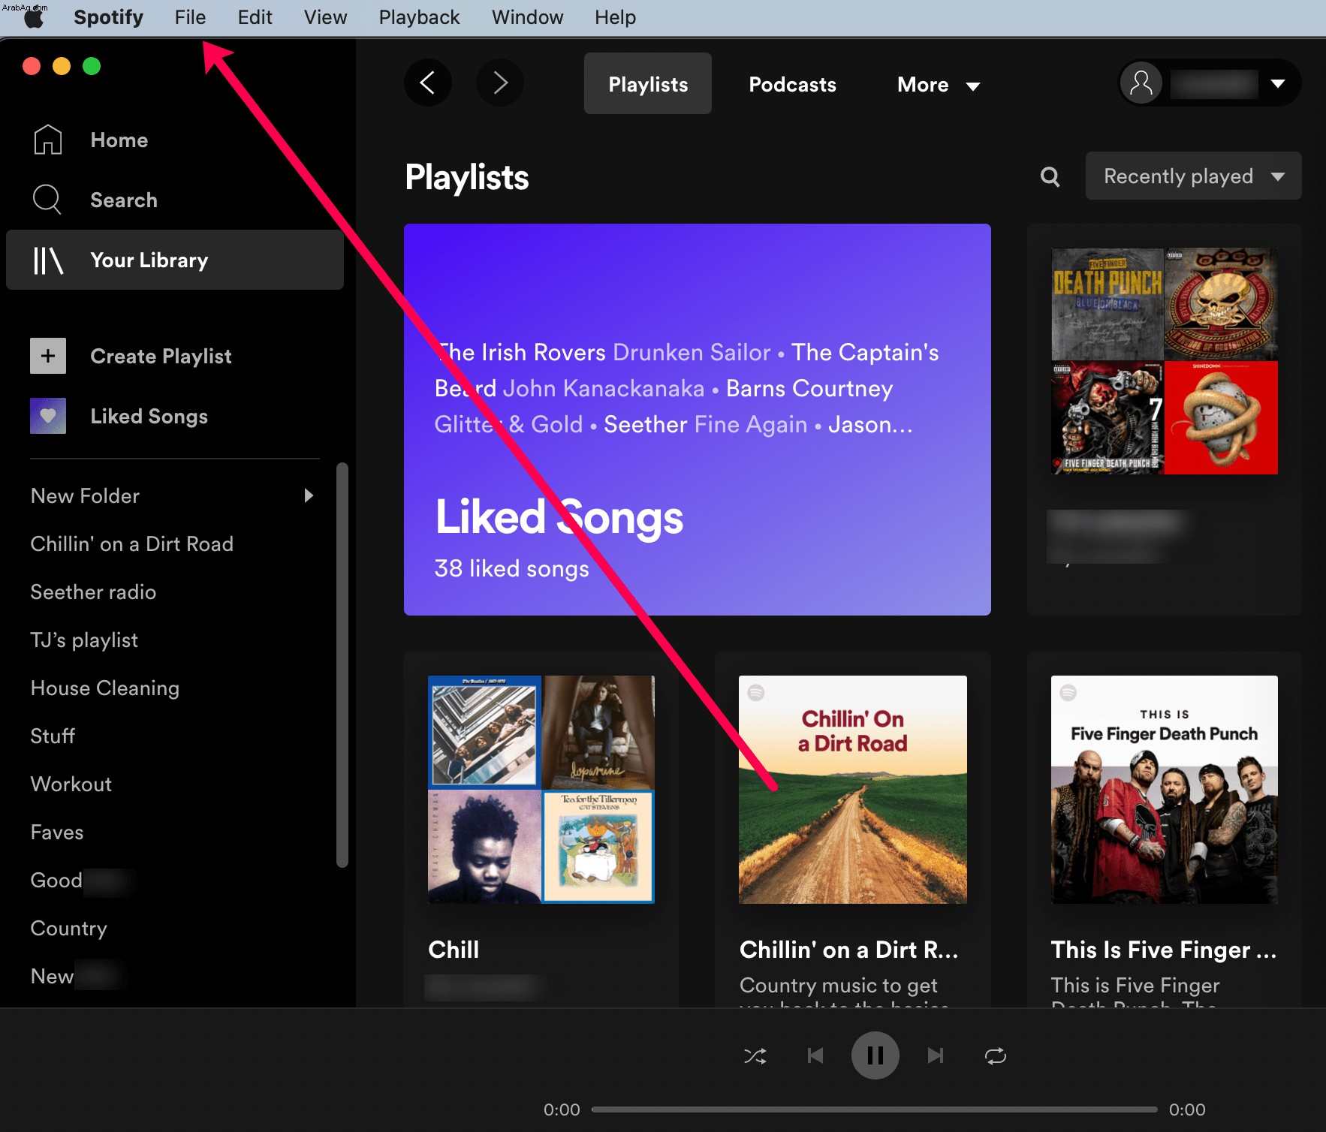Open Workout playlist

(71, 784)
